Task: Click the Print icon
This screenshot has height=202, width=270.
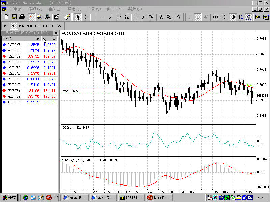Action: click(x=22, y=17)
